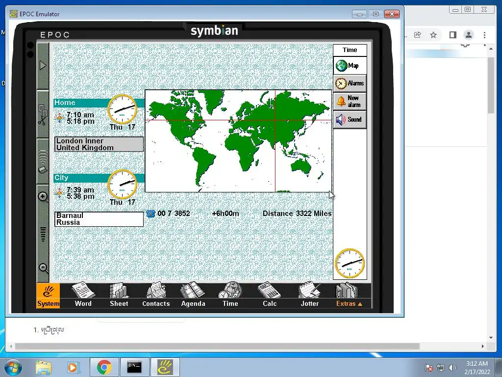Click the Chrome vertical scrollbar thumb
Screen dimensions: 502x377
point(491,85)
